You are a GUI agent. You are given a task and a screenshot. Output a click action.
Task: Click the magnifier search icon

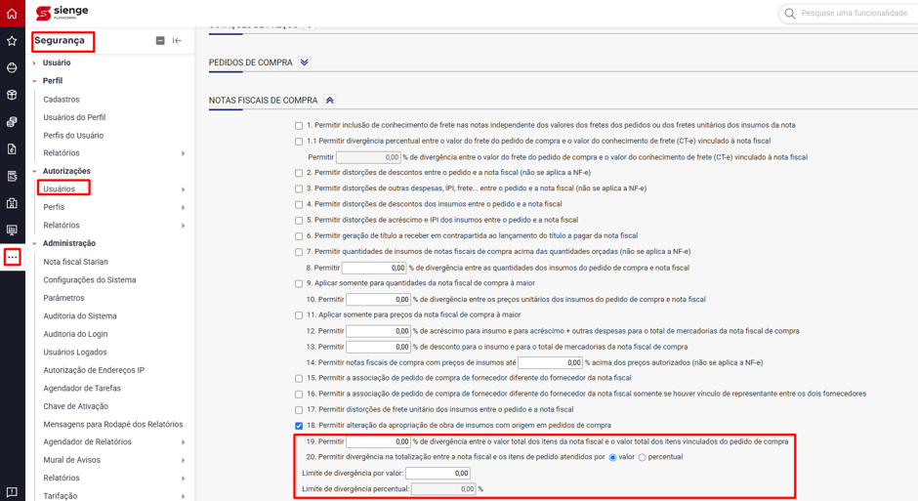[x=790, y=13]
